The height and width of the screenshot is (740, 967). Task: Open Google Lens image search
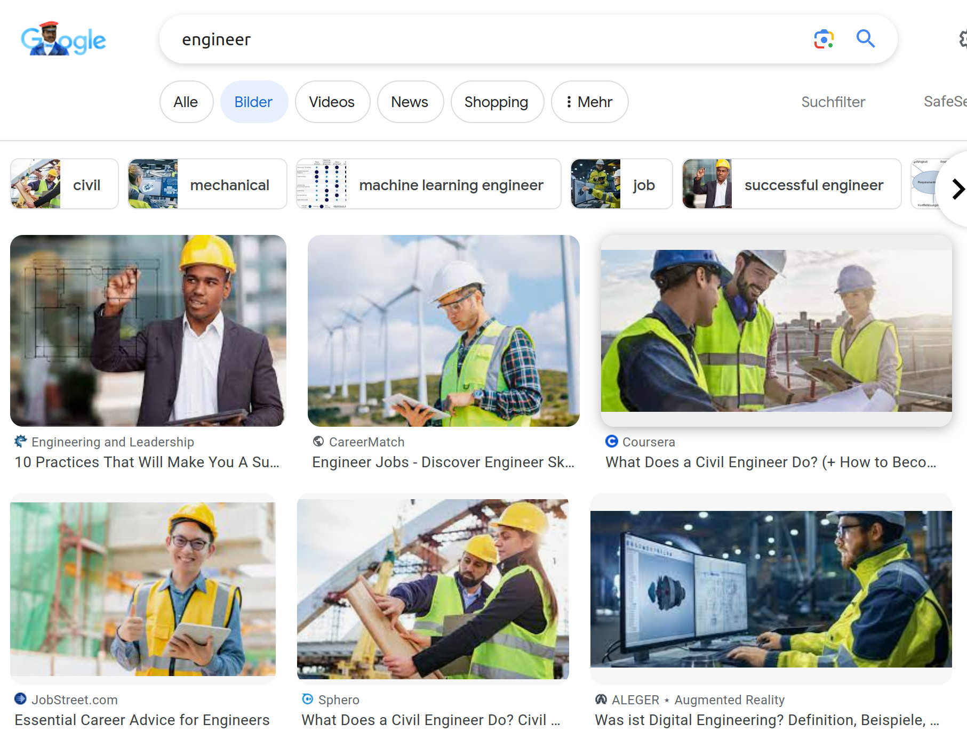coord(823,39)
